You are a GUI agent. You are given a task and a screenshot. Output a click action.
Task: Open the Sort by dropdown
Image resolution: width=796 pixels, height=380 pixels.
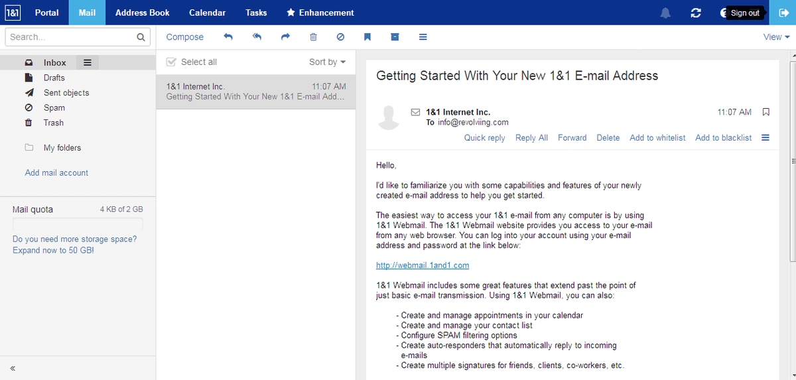pos(328,62)
